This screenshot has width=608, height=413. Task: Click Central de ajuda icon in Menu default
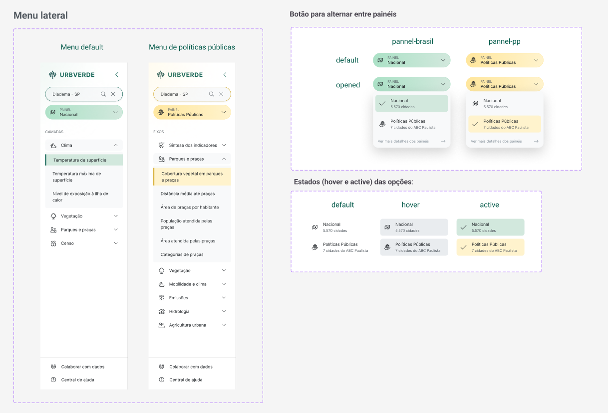tap(53, 380)
